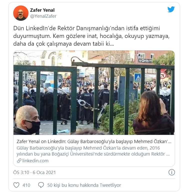184x193 pixels.
Task: Click the link chain icon beside linkedin.com
Action: click(19, 161)
